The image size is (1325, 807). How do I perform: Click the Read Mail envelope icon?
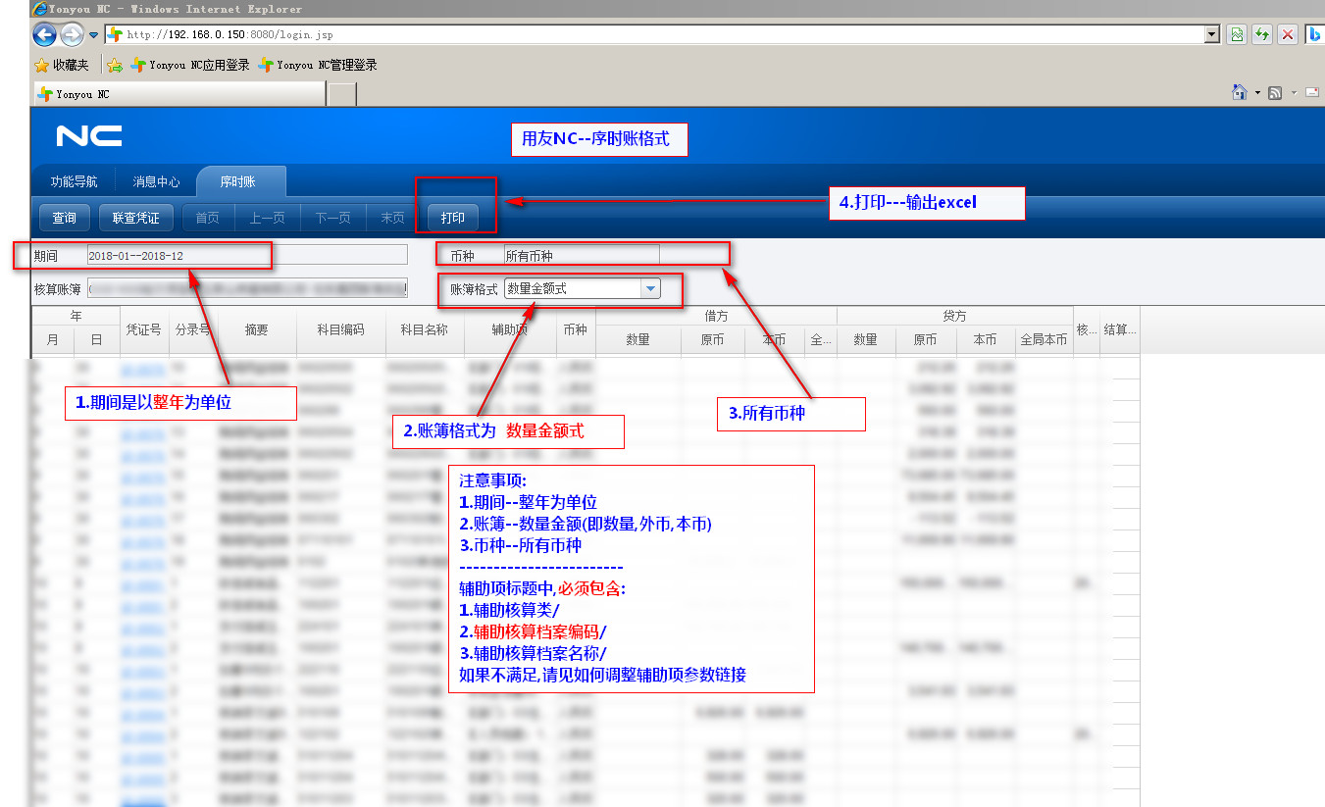(x=1312, y=92)
